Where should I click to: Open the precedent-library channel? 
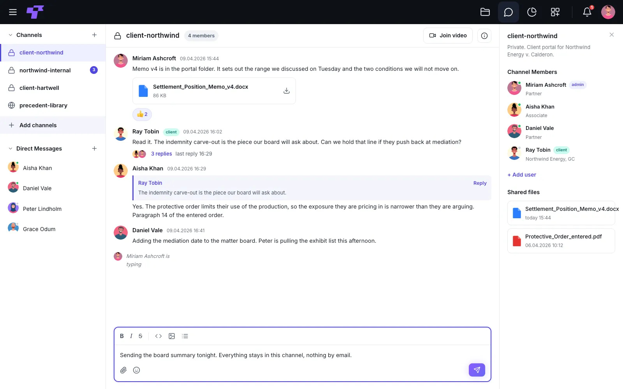pyautogui.click(x=53, y=105)
